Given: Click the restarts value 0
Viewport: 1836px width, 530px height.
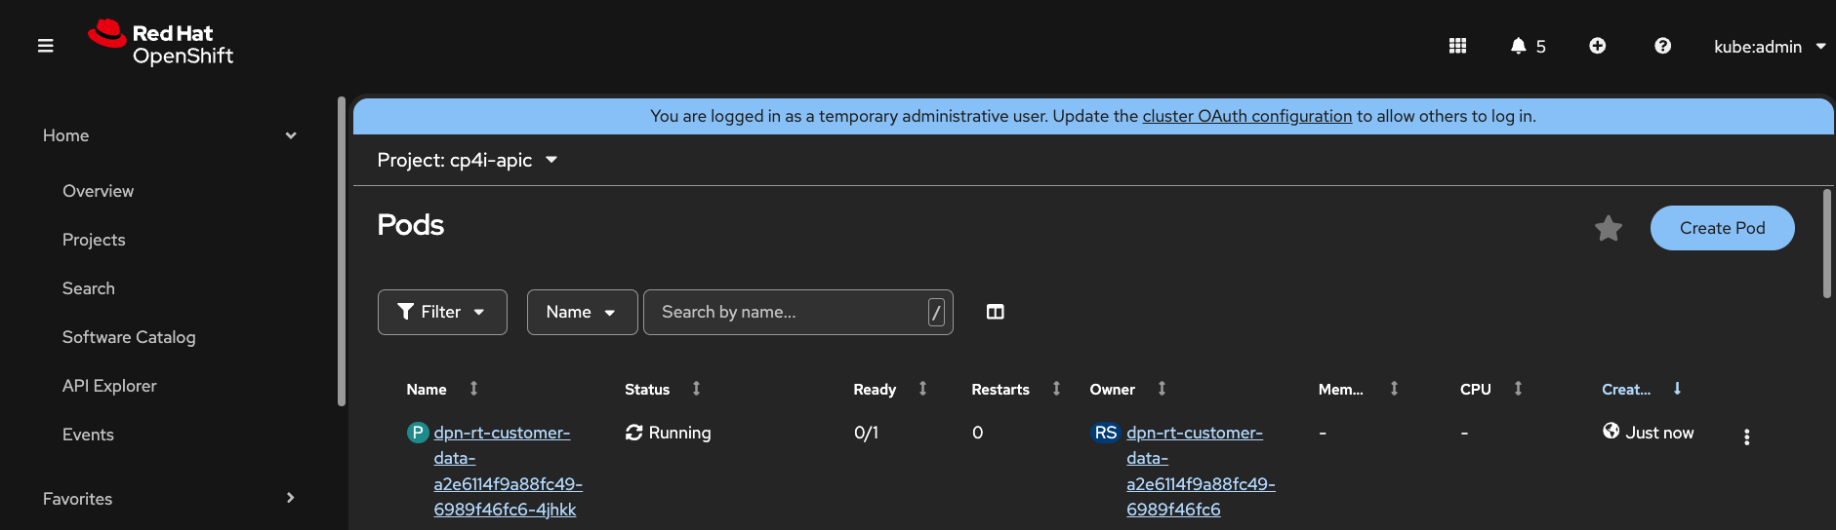Looking at the screenshot, I should pos(977,433).
